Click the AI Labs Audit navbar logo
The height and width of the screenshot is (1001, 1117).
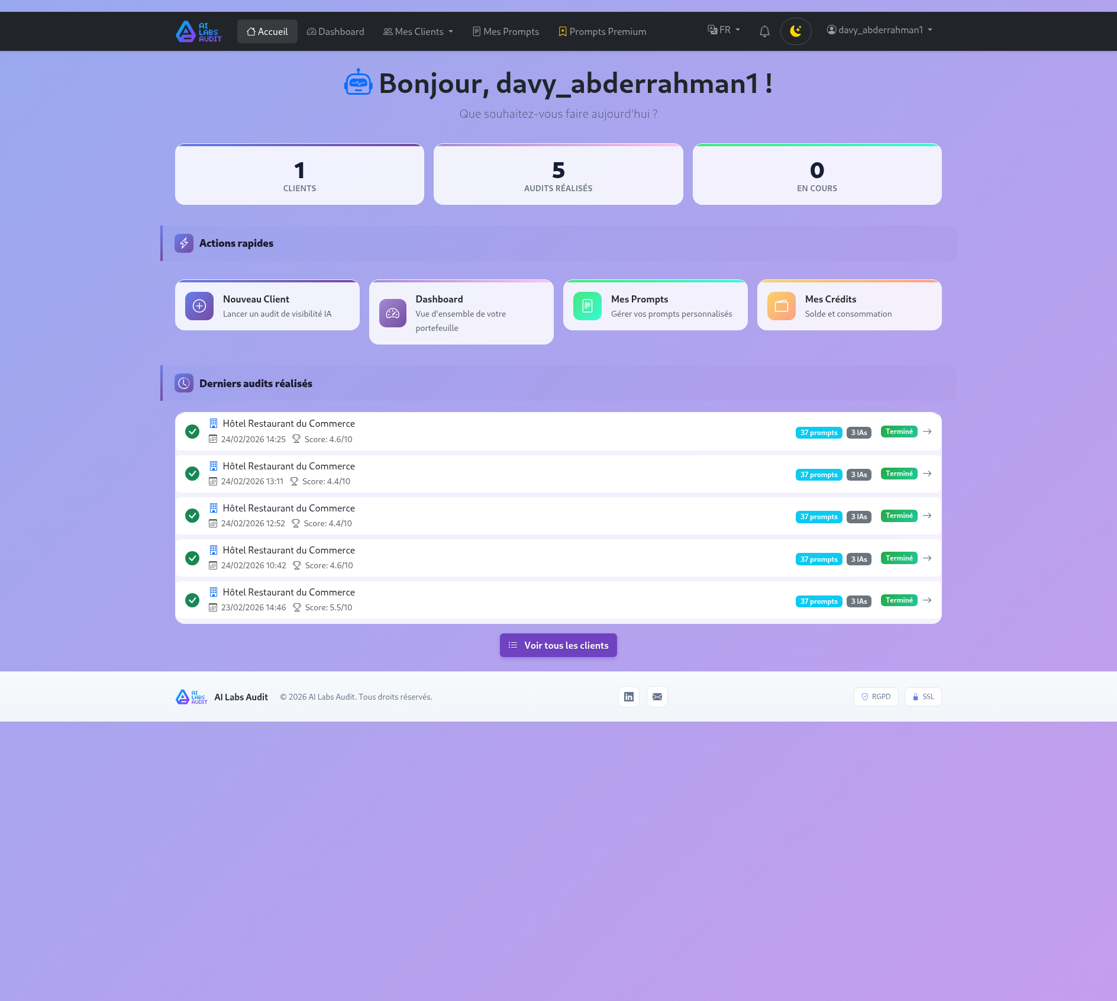(198, 31)
